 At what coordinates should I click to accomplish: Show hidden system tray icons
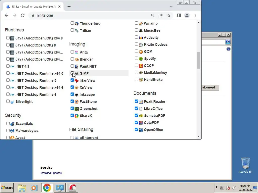coord(216,187)
